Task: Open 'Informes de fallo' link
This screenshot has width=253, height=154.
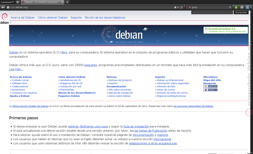Action: 166,86
